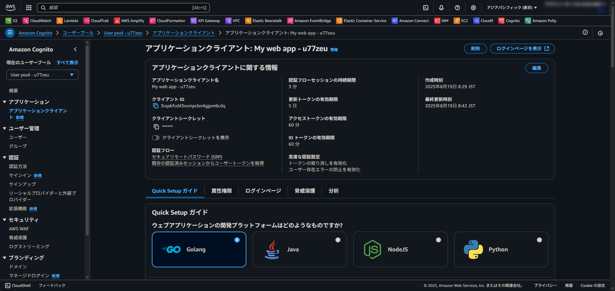
Task: Open CloudWatch bookmark
Action: click(37, 21)
